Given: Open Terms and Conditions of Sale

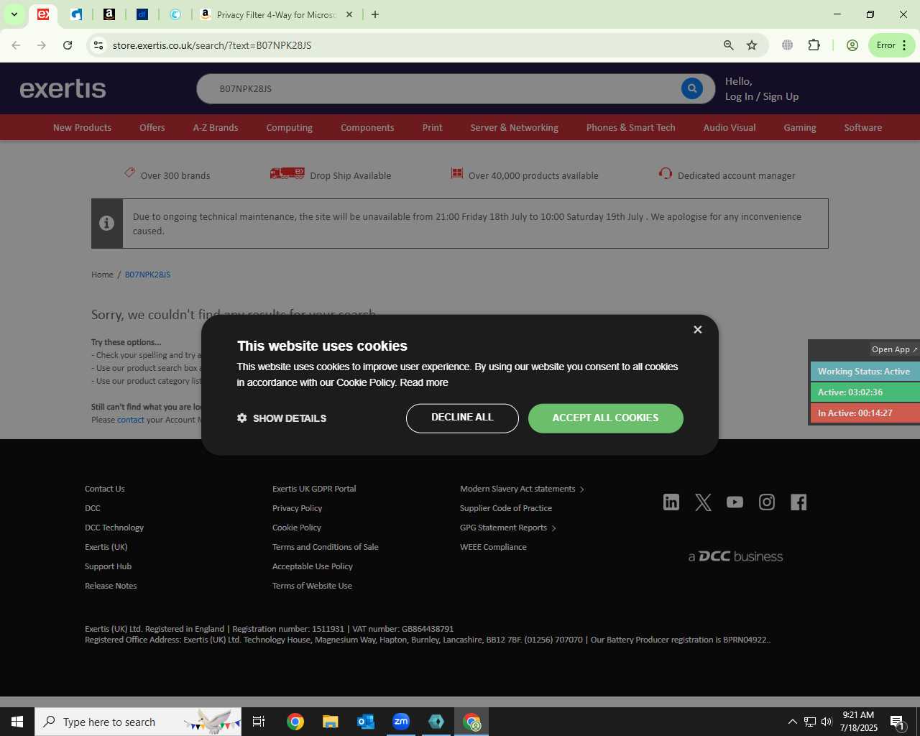Looking at the screenshot, I should click(x=325, y=547).
